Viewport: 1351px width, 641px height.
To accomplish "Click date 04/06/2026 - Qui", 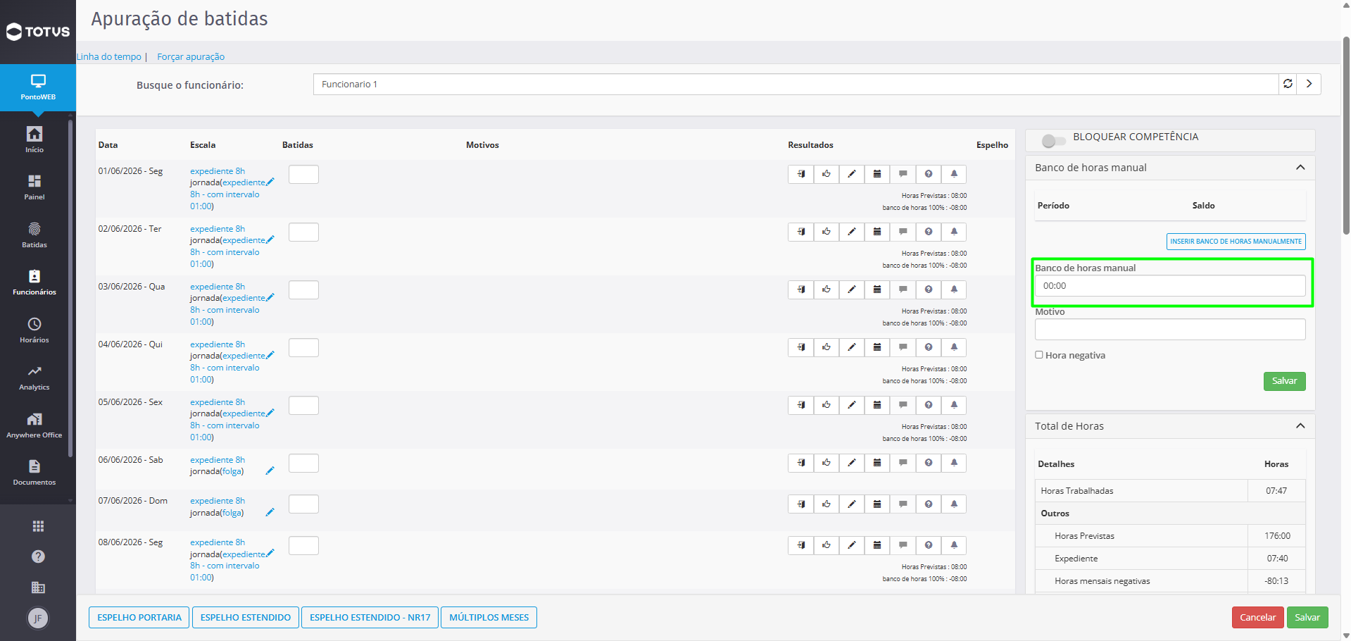I will tap(130, 344).
